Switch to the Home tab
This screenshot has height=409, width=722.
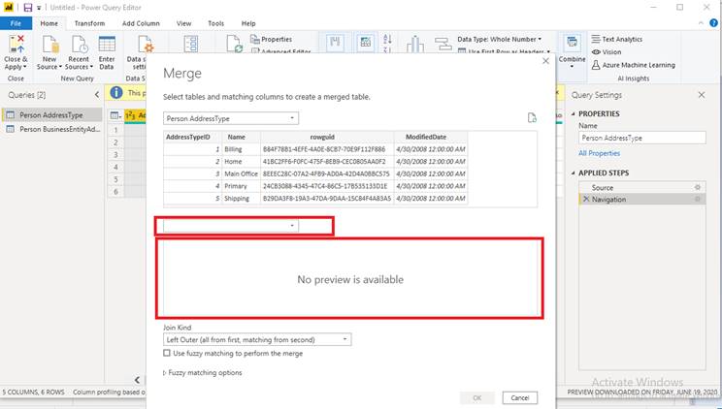(x=49, y=23)
